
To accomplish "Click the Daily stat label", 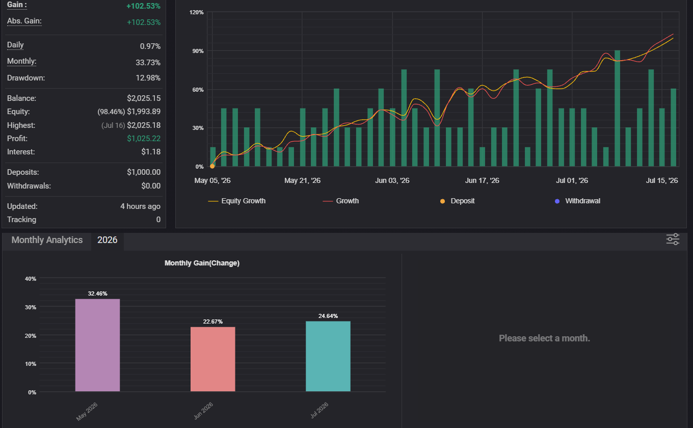I will point(15,45).
